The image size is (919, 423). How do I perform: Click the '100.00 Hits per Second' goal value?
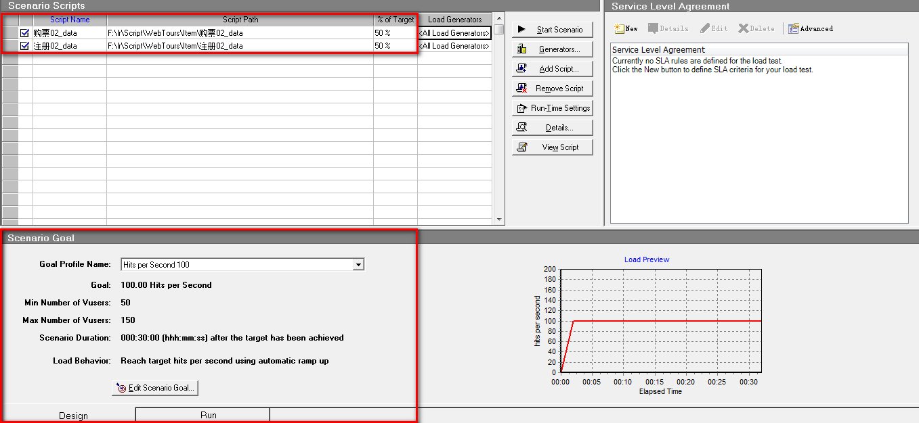coord(166,285)
